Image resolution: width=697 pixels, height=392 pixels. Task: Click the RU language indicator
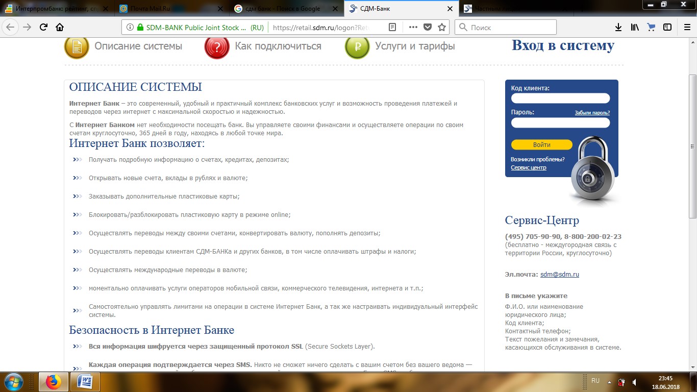point(595,381)
